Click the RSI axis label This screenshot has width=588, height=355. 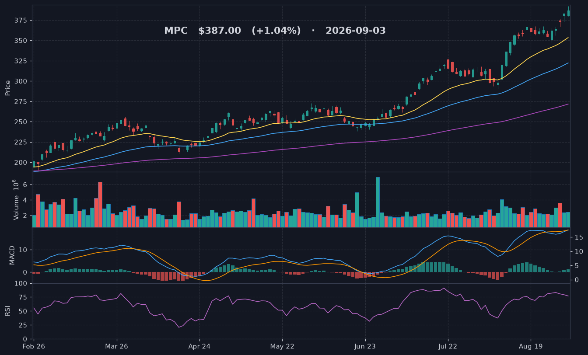click(8, 311)
